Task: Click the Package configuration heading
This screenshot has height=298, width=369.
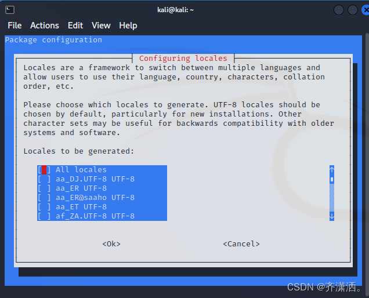Action: [x=53, y=40]
